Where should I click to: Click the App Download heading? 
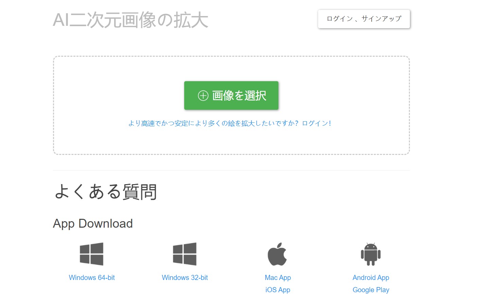tap(93, 224)
